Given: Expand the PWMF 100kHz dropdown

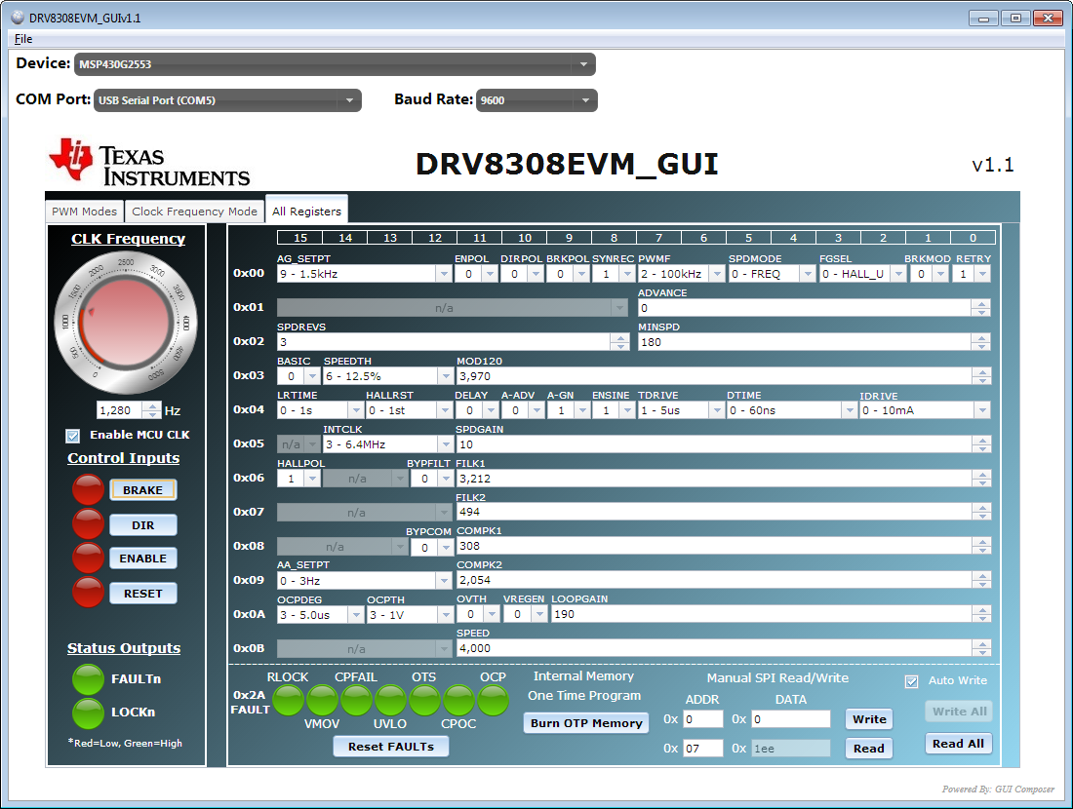Looking at the screenshot, I should (717, 274).
